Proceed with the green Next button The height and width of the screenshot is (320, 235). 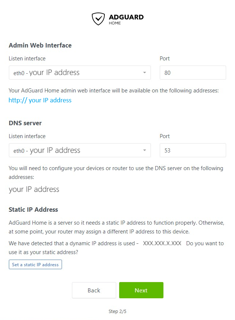click(x=141, y=290)
